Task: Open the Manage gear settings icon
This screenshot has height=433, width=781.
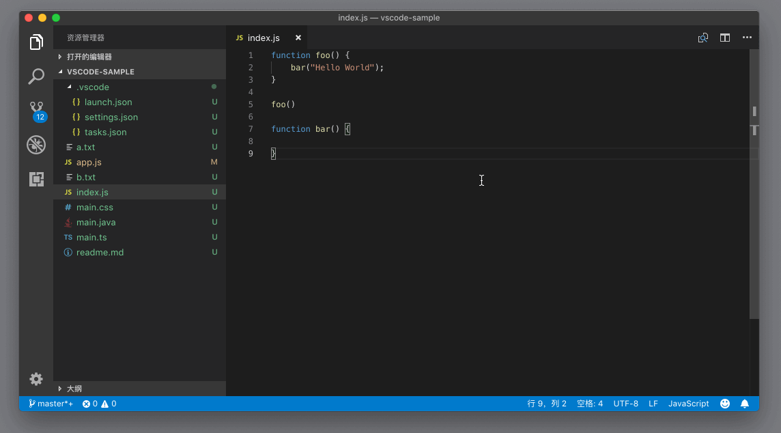Action: pos(36,379)
